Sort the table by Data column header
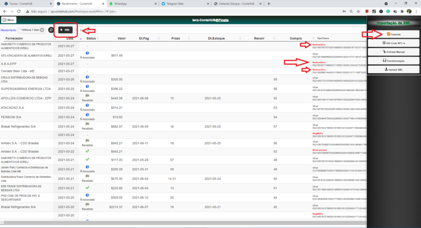The image size is (421, 228). (x=69, y=38)
